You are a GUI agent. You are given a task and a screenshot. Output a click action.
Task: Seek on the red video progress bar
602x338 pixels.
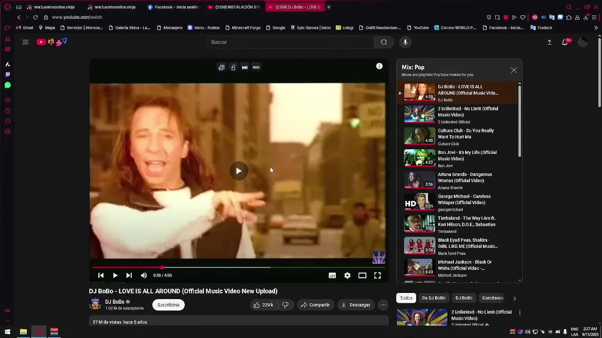[x=238, y=267]
